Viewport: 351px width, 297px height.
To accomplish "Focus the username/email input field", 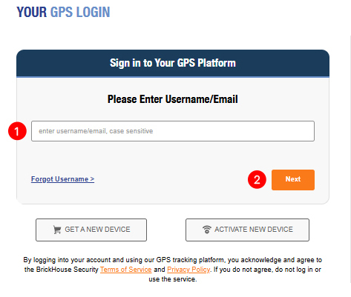I will [x=173, y=131].
